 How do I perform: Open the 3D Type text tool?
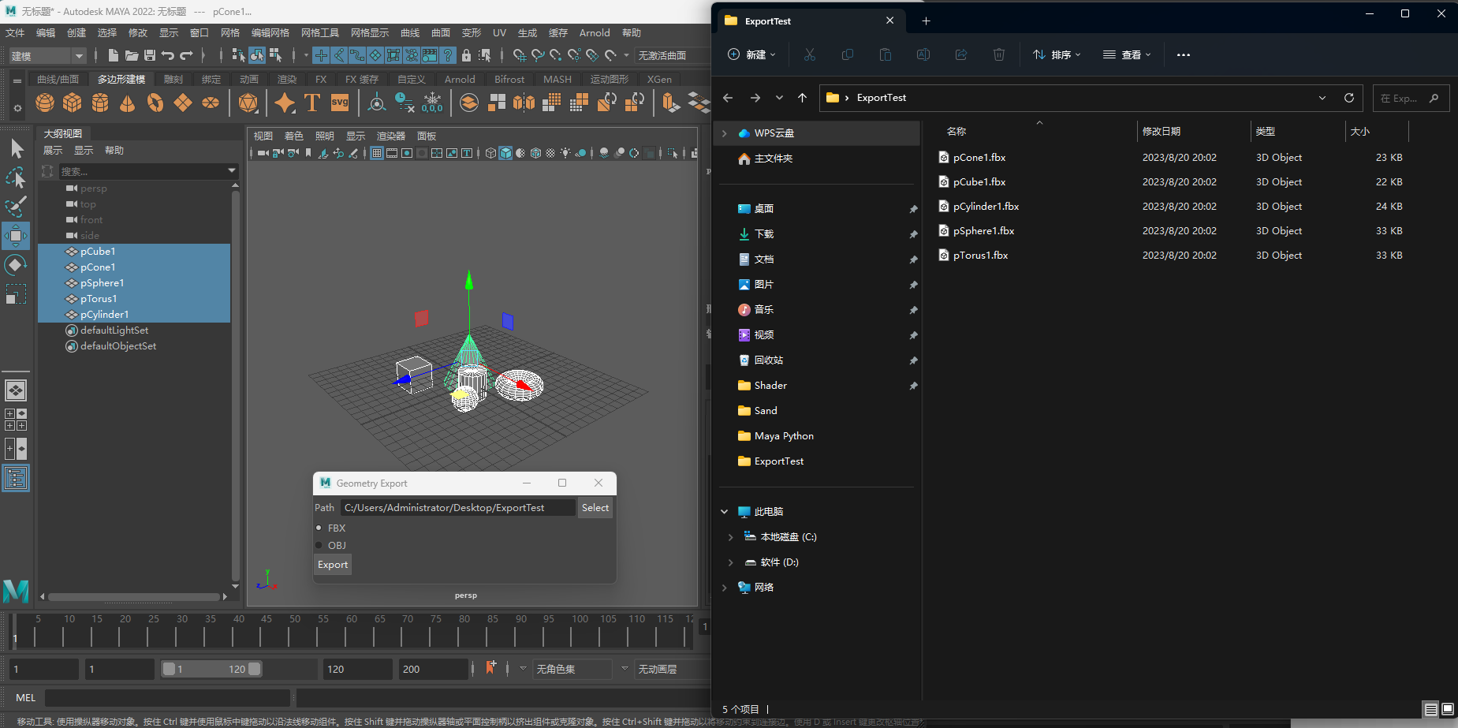click(312, 103)
